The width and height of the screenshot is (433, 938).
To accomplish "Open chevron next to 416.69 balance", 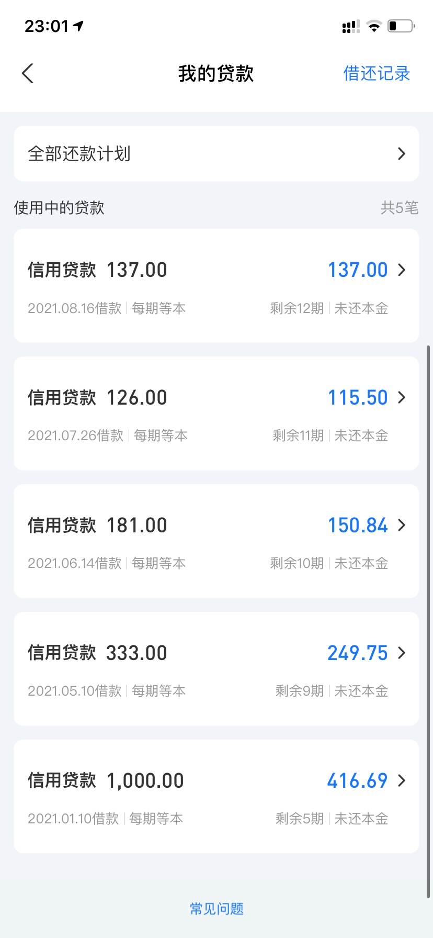I will point(401,781).
